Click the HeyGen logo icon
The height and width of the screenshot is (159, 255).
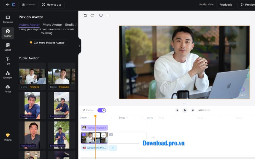pos(14,4)
